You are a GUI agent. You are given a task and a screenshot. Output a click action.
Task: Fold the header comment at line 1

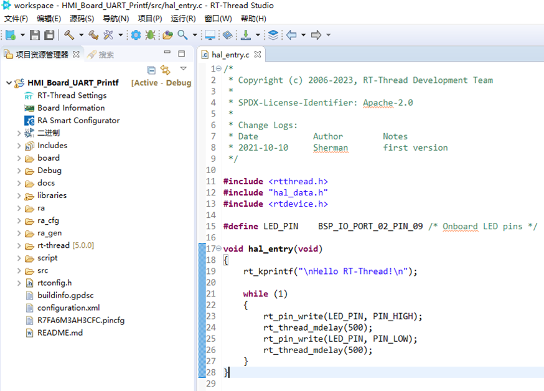tap(218, 68)
